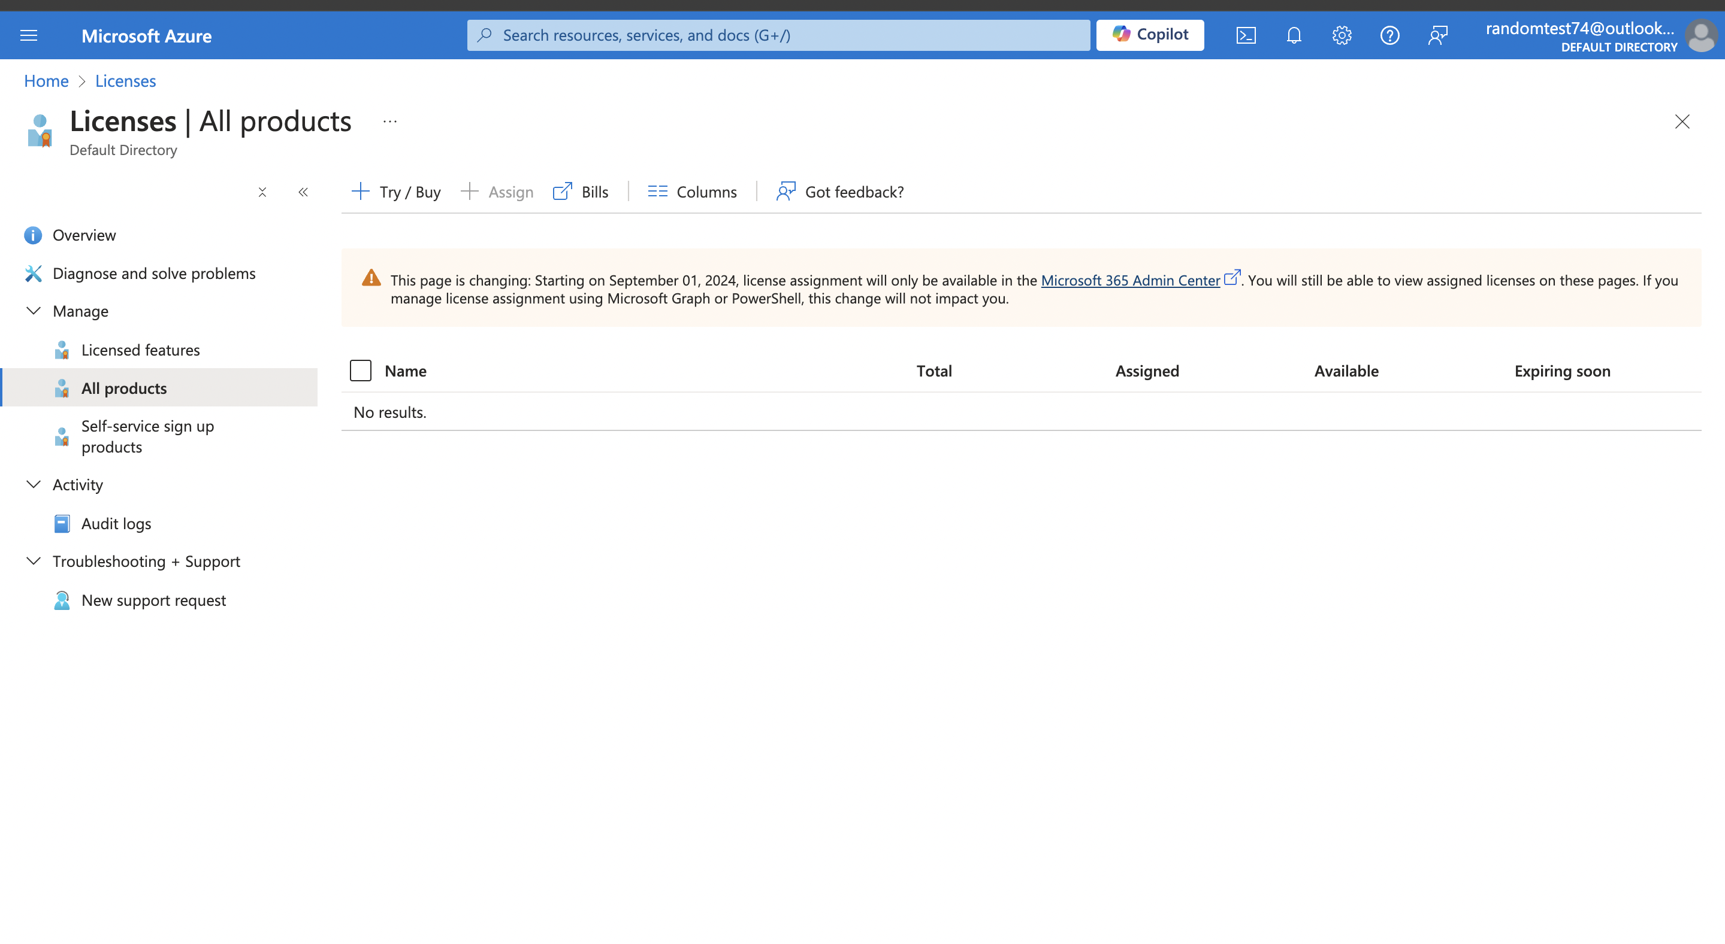Screen dimensions: 1725x944
Task: Open the notifications bell
Action: pyautogui.click(x=1294, y=35)
